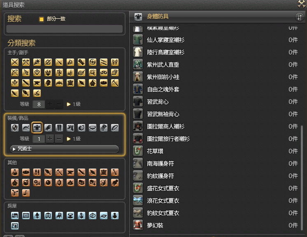
Task: Select the pistol weapon category icon
Action: [26, 73]
